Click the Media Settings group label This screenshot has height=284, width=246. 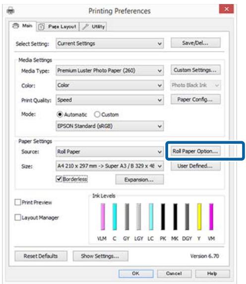tap(35, 60)
